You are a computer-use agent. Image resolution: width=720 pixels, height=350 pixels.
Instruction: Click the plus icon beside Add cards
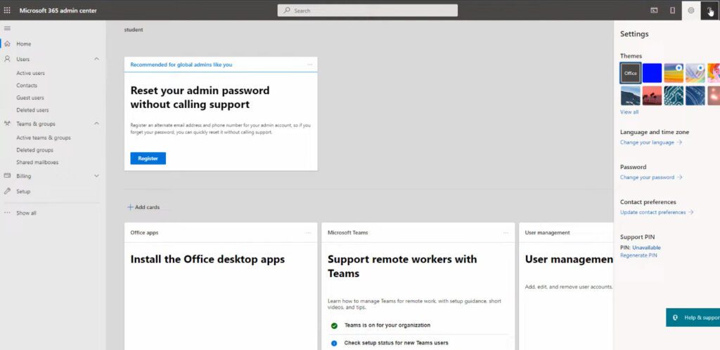click(x=130, y=207)
